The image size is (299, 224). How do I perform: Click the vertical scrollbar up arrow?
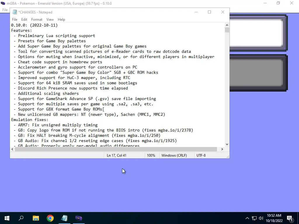pyautogui.click(x=227, y=25)
